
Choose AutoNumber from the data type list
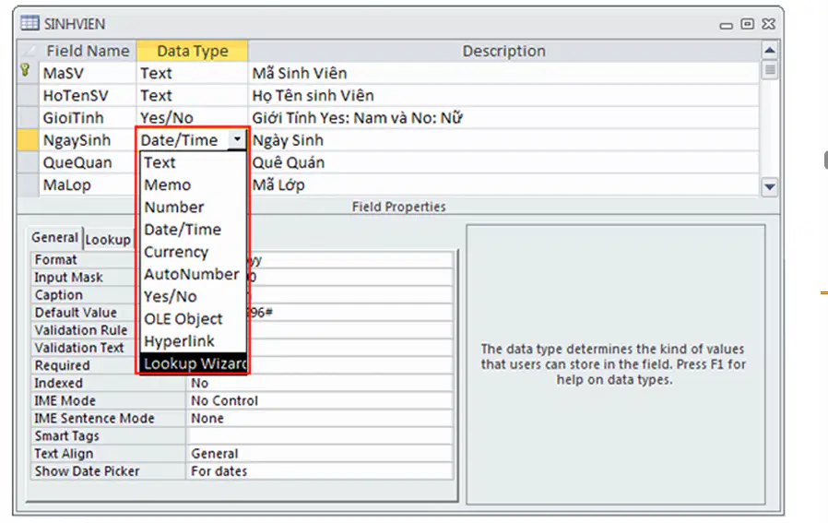(193, 274)
